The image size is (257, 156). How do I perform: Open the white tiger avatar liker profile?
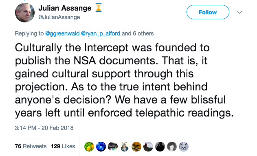(x=184, y=147)
